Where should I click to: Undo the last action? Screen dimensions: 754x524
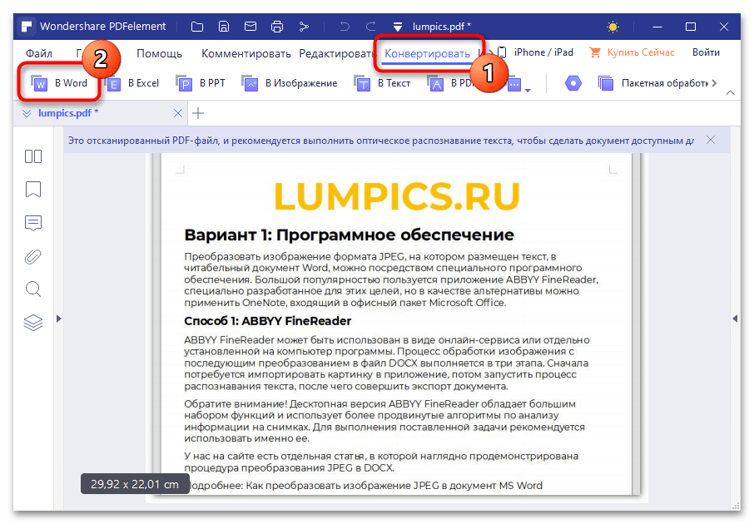point(345,27)
